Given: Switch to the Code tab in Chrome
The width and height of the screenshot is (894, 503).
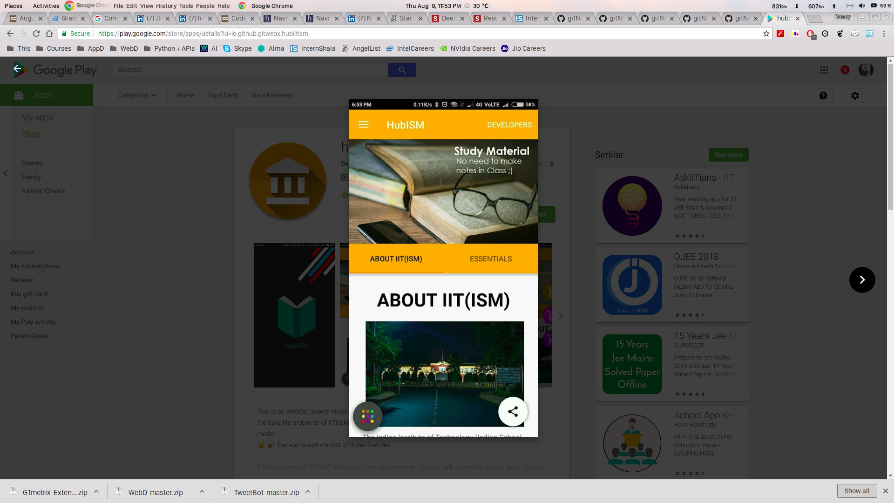Looking at the screenshot, I should (x=238, y=18).
